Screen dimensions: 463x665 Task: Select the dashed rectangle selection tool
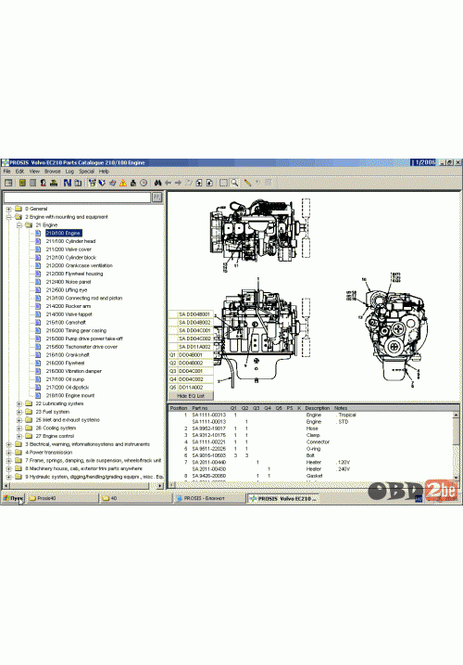pos(223,183)
